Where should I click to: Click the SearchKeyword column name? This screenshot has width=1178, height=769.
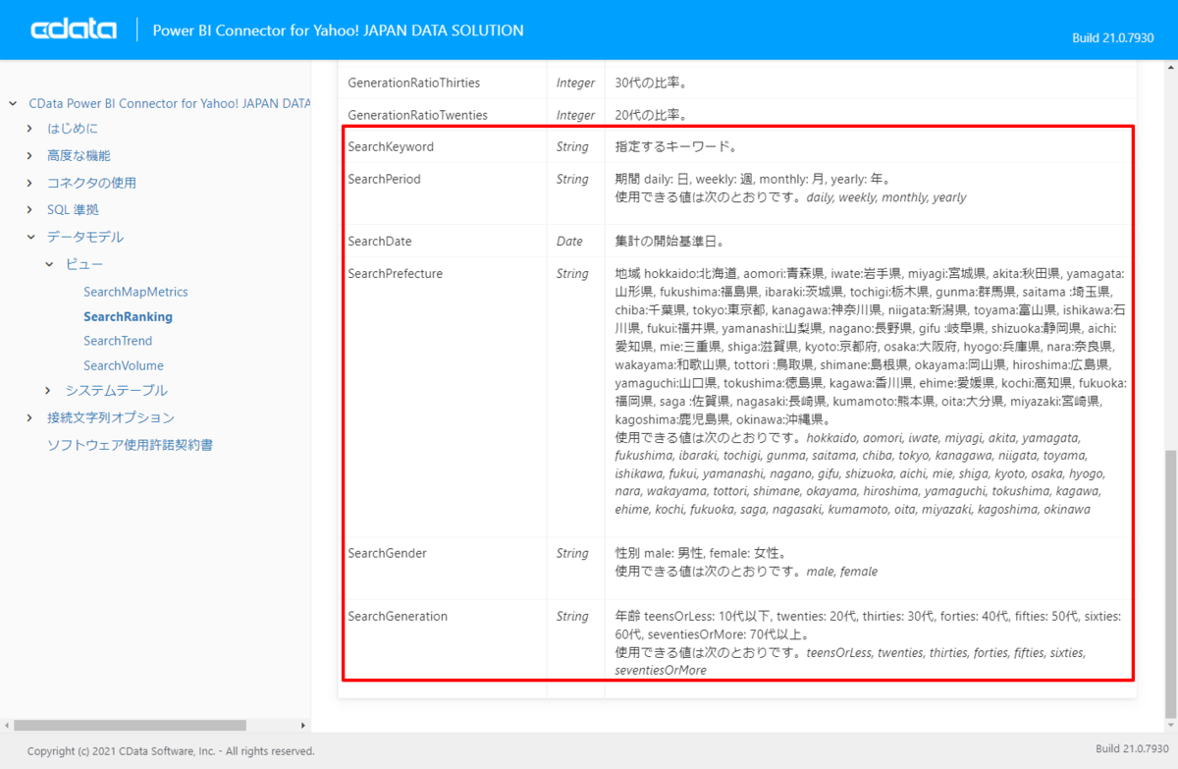tap(391, 146)
